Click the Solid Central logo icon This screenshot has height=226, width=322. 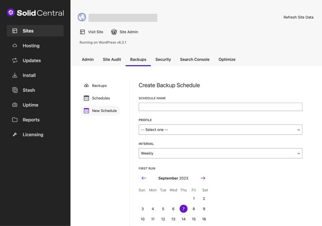pyautogui.click(x=11, y=13)
